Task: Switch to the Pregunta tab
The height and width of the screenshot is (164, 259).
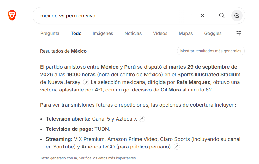Action: pyautogui.click(x=50, y=33)
